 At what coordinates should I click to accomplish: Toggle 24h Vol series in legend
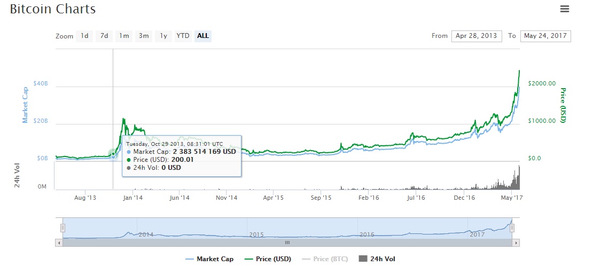(377, 259)
